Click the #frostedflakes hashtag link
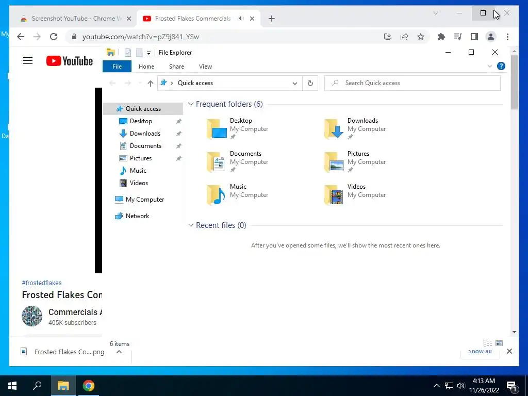The width and height of the screenshot is (528, 396). click(x=42, y=283)
